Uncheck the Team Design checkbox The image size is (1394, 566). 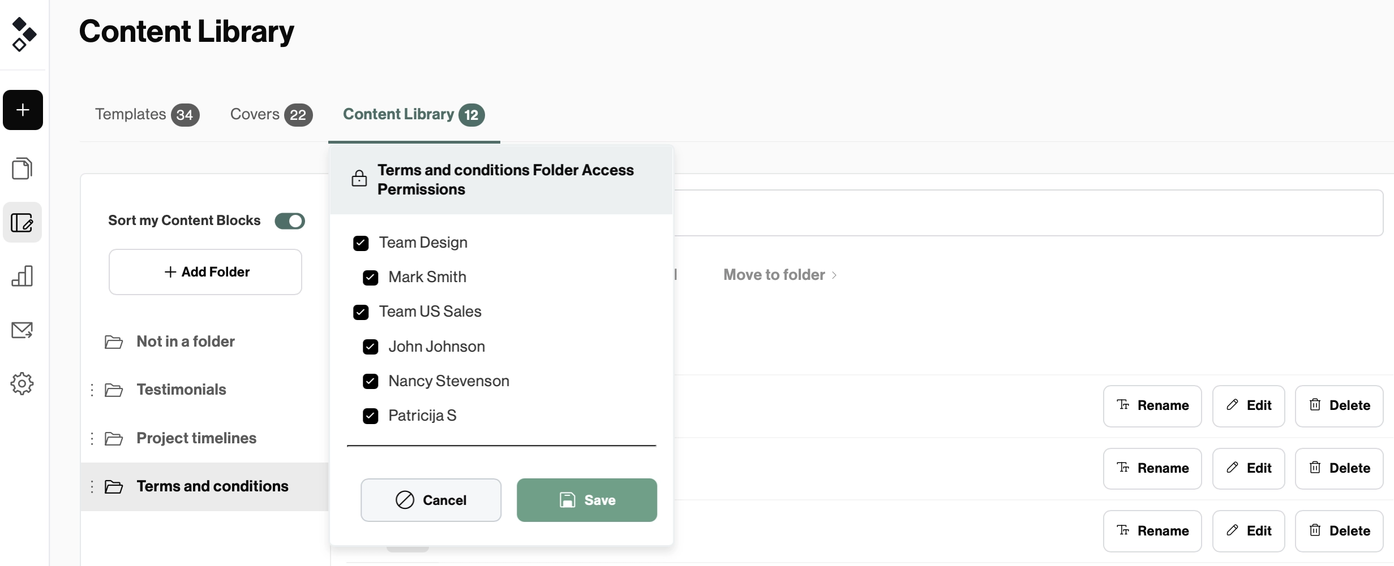361,243
